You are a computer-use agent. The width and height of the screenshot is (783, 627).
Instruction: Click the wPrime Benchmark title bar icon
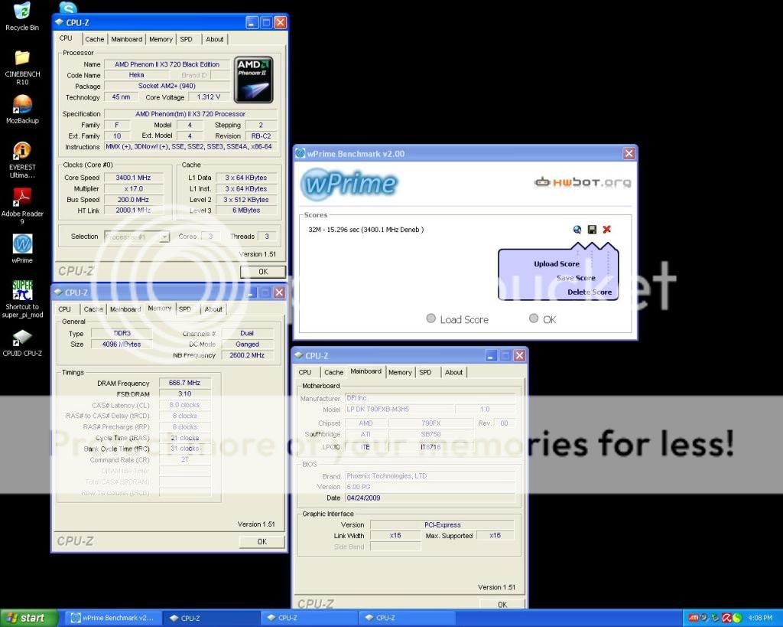(301, 154)
